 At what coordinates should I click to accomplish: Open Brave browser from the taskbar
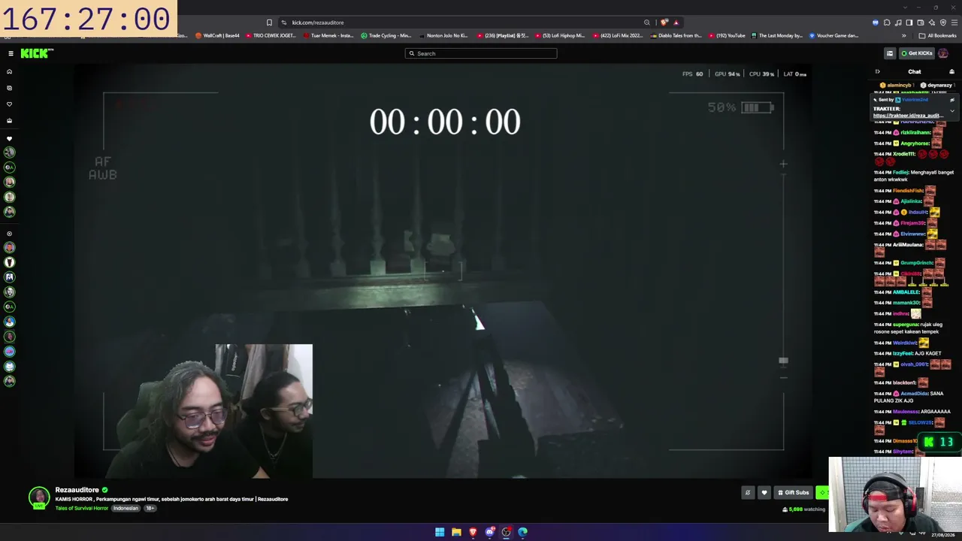[473, 532]
